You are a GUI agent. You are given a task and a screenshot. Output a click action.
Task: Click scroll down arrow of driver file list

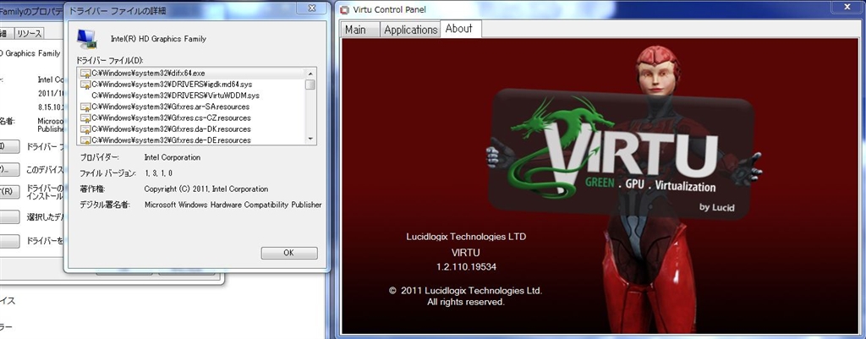point(310,139)
